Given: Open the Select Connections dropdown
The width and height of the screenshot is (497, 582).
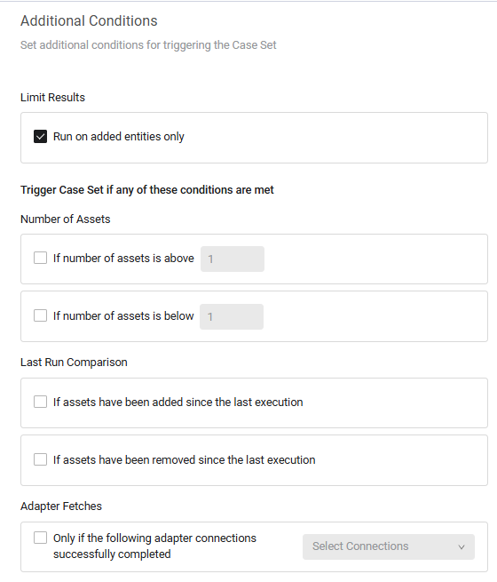Looking at the screenshot, I should tap(389, 546).
